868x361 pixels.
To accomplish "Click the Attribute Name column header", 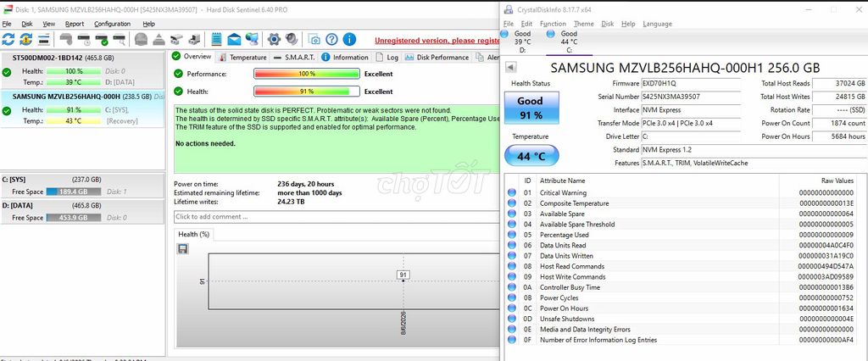I will click(x=657, y=180).
